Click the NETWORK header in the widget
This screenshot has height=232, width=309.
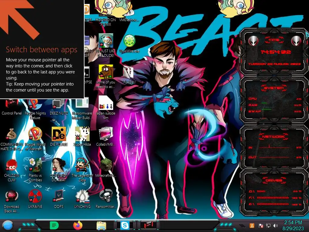[274, 137]
